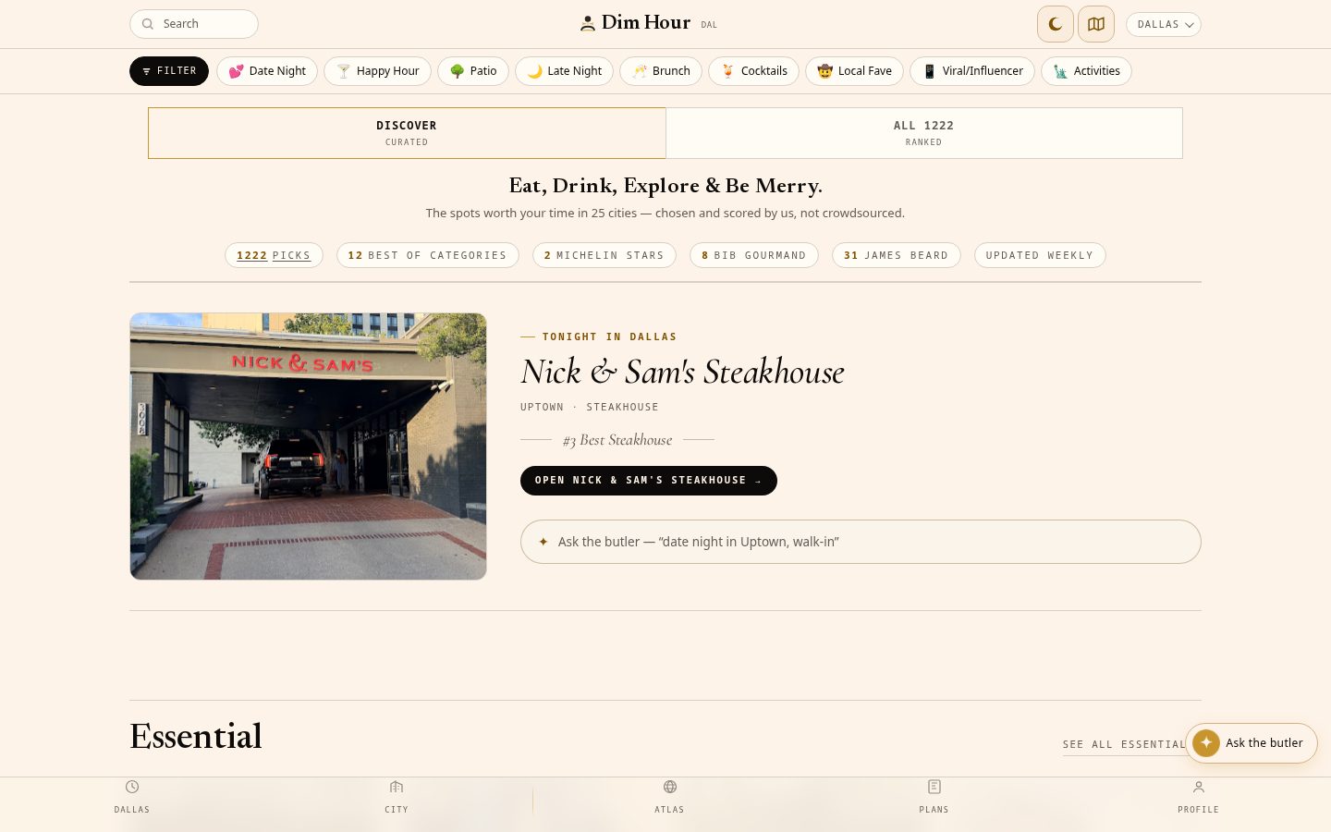The image size is (1331, 832).
Task: Click the 12 Best Of Categories pill
Action: [427, 255]
